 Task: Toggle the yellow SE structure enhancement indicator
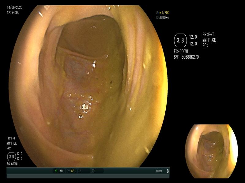tap(73, 171)
